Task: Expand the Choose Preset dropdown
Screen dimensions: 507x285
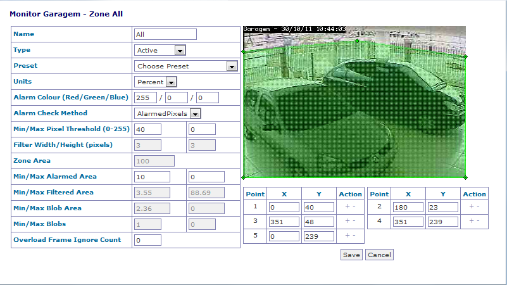Action: (186, 66)
